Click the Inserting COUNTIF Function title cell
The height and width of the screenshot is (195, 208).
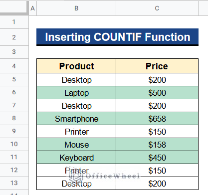(117, 37)
